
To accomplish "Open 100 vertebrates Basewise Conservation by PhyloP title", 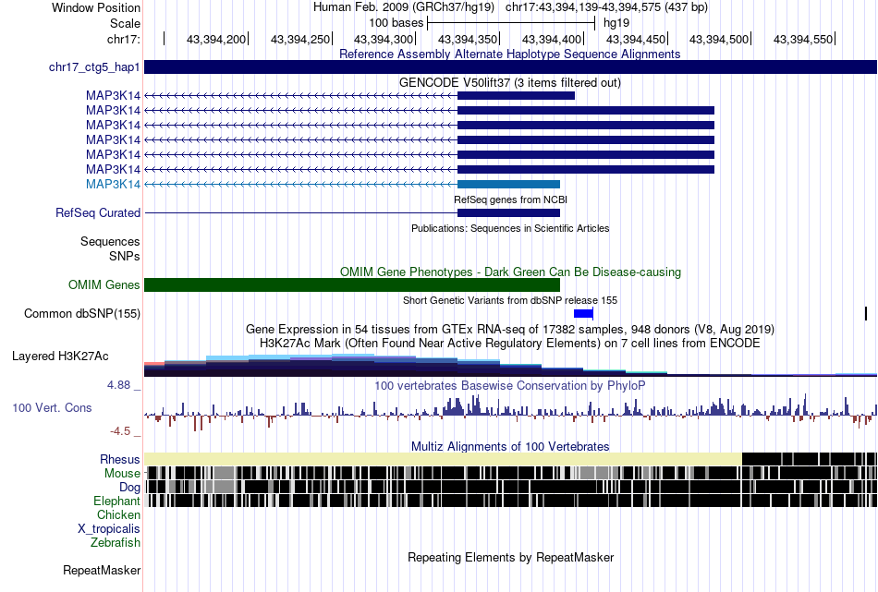I will click(x=509, y=385).
